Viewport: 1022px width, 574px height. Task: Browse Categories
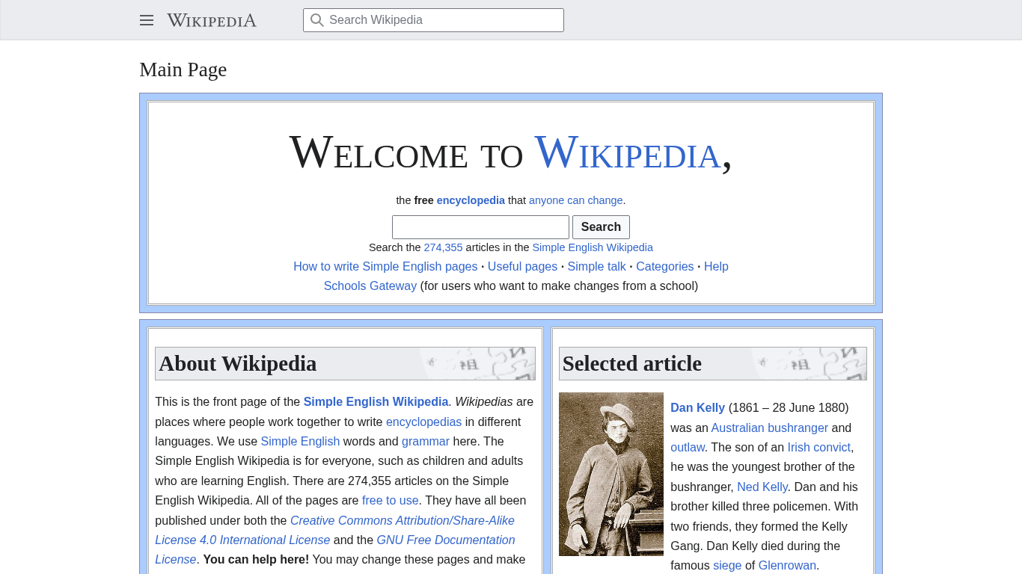tap(665, 267)
